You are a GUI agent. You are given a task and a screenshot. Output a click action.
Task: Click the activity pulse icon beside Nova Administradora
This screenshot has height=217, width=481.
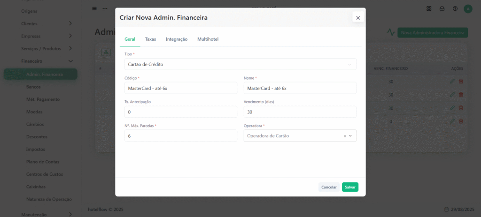click(x=390, y=32)
